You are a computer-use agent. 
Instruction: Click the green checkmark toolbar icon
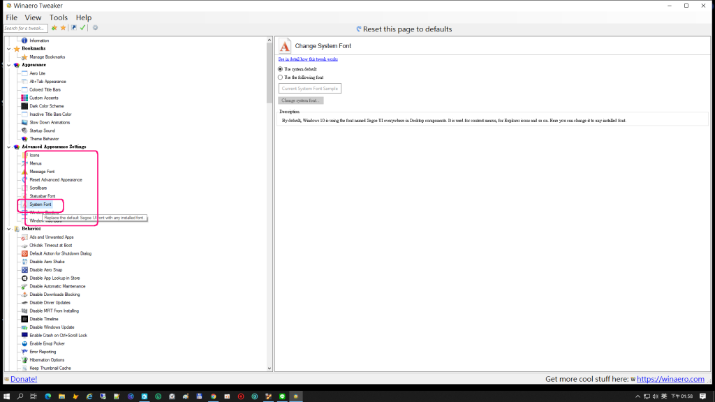pos(82,28)
